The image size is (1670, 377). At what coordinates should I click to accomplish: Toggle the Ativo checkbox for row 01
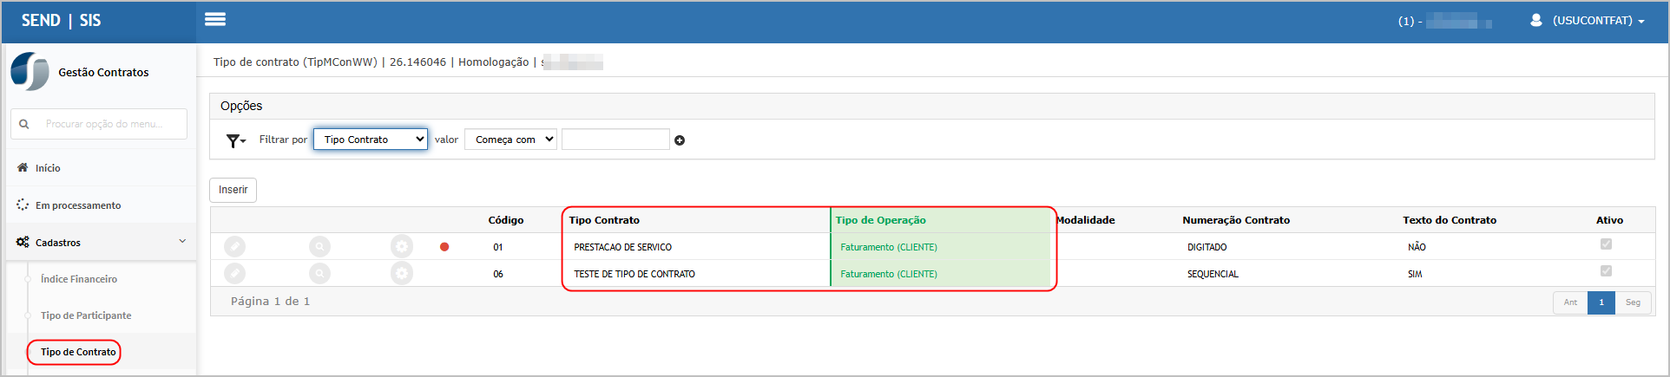pyautogui.click(x=1606, y=244)
